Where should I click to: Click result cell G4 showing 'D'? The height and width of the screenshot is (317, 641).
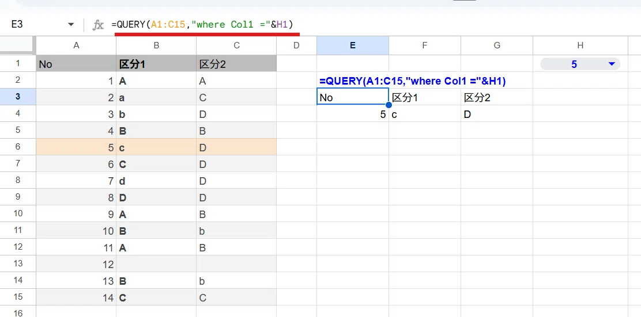tap(497, 114)
